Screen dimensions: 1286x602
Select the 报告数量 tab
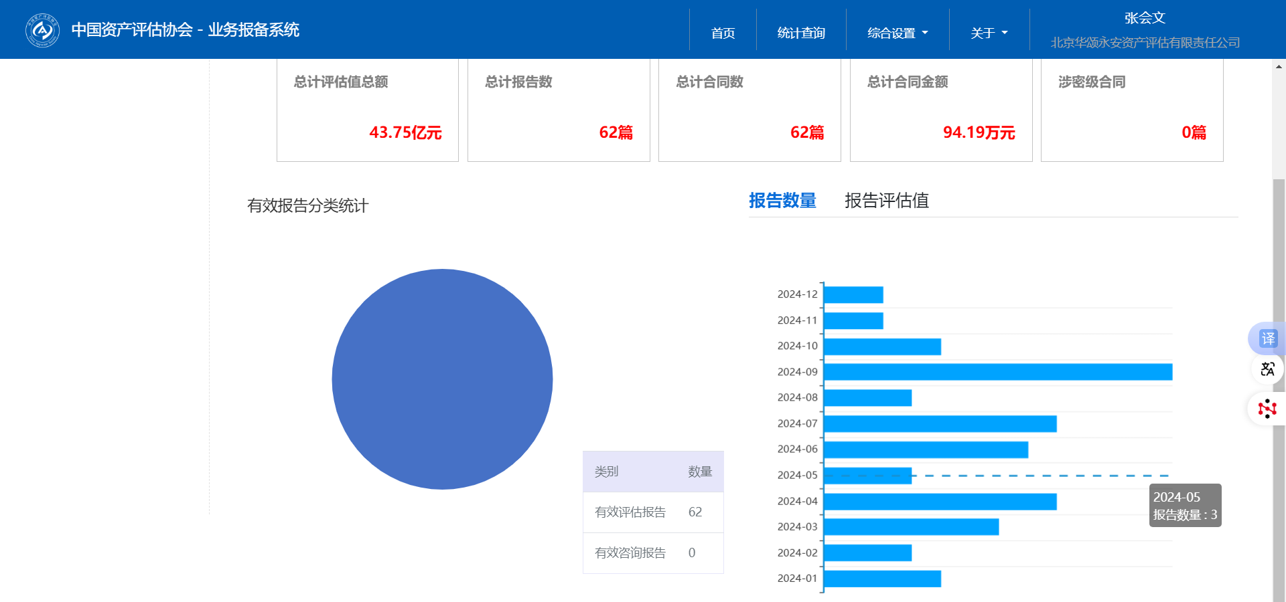point(782,201)
